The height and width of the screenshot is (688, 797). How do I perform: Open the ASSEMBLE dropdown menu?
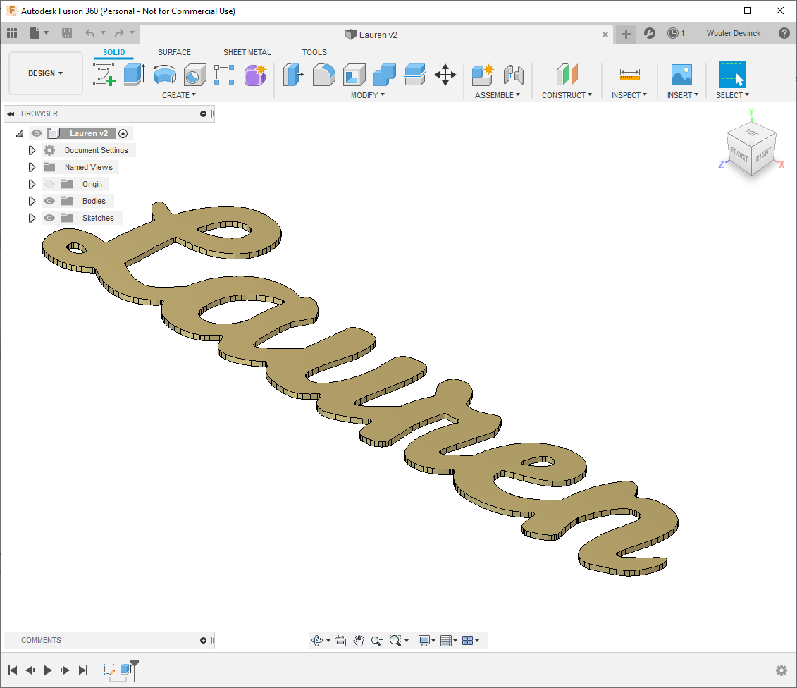click(x=497, y=95)
